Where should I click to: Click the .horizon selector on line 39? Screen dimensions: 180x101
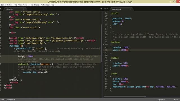tap(115, 42)
